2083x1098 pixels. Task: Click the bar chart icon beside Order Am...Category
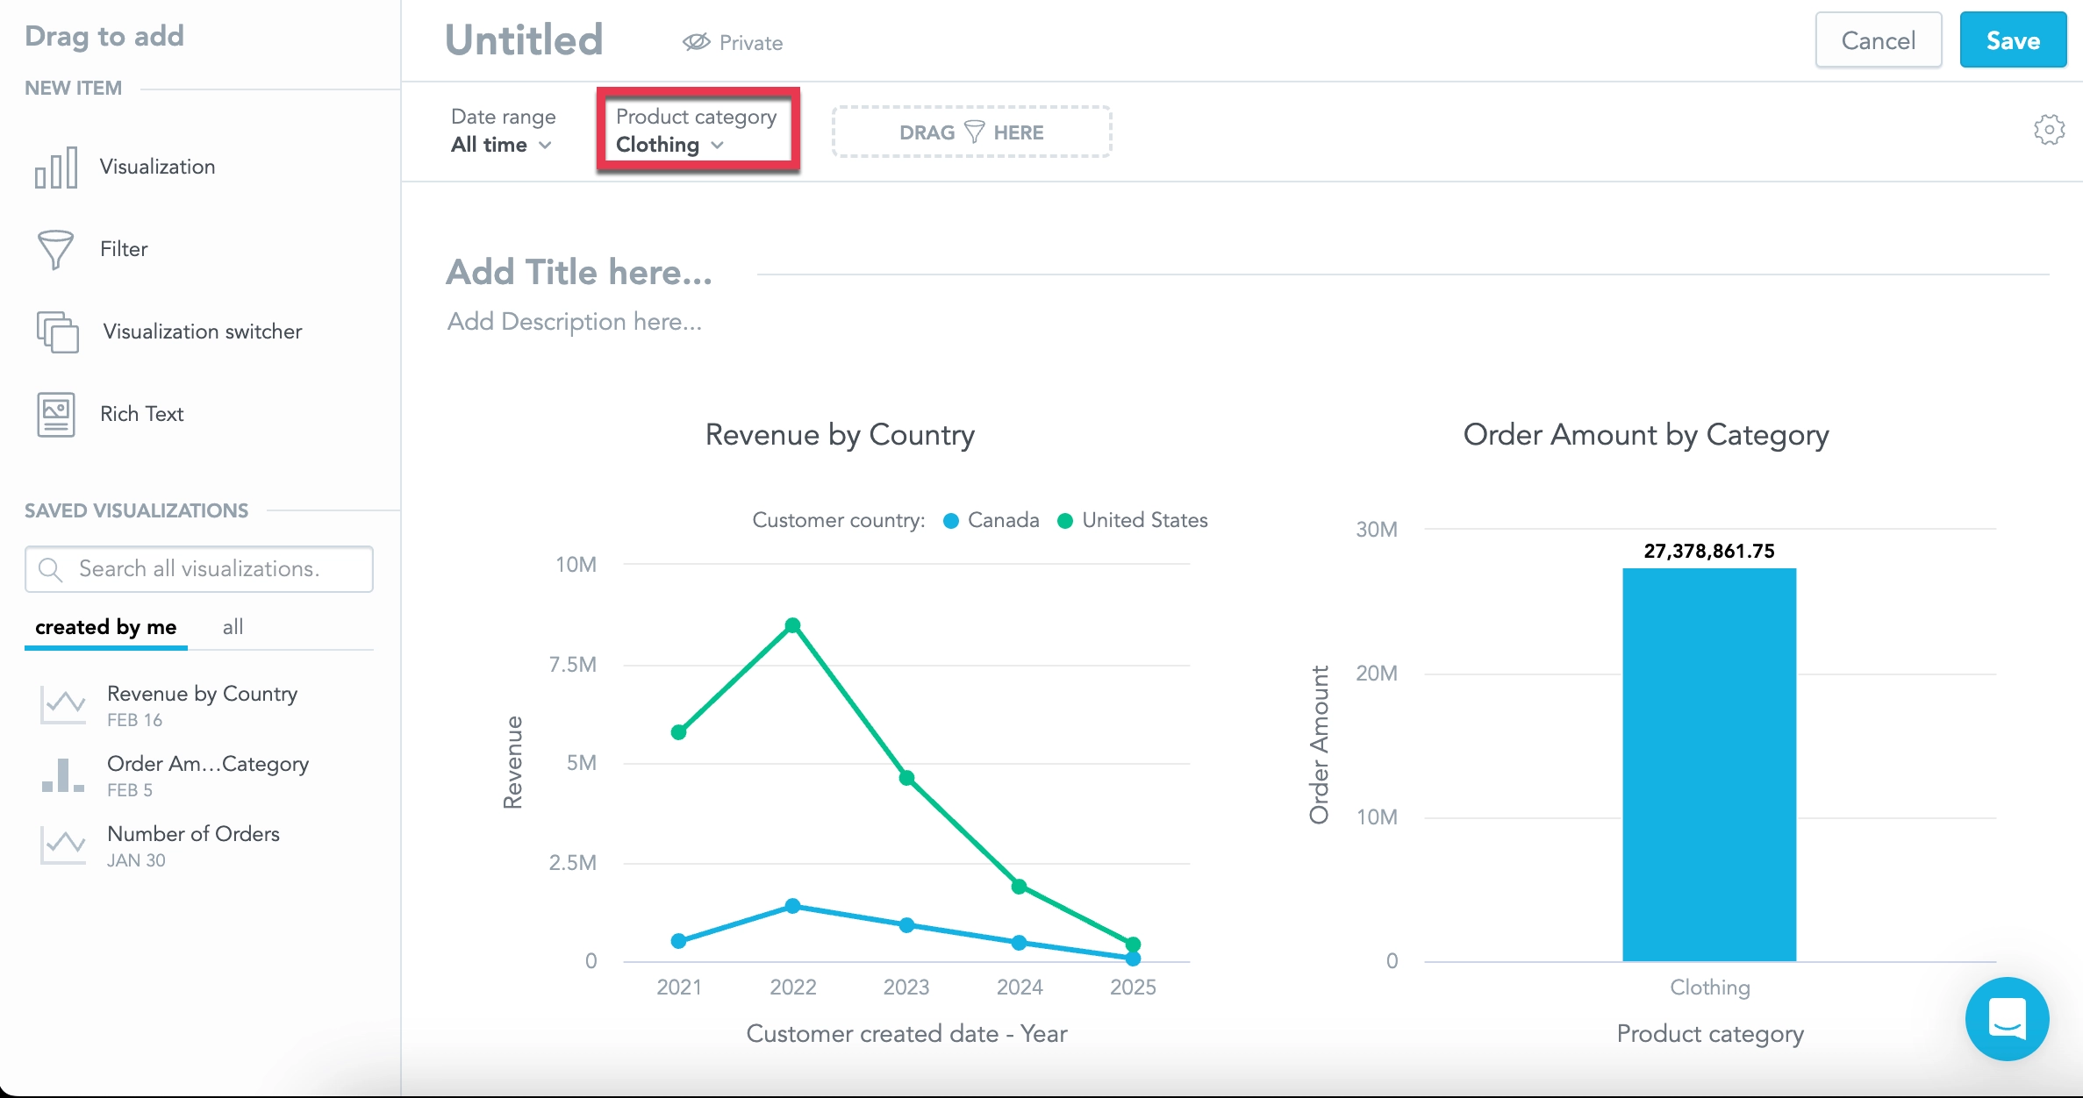pyautogui.click(x=62, y=774)
